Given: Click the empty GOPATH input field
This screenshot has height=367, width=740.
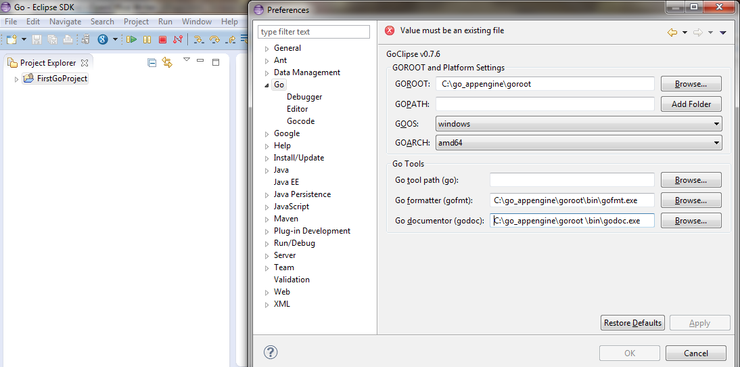Looking at the screenshot, I should point(545,104).
